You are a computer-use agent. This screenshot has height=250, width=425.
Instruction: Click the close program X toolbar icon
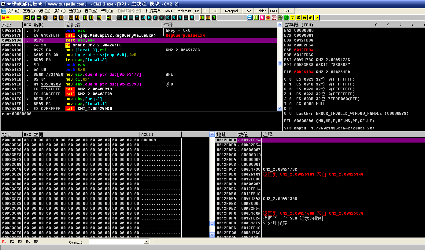[46, 18]
